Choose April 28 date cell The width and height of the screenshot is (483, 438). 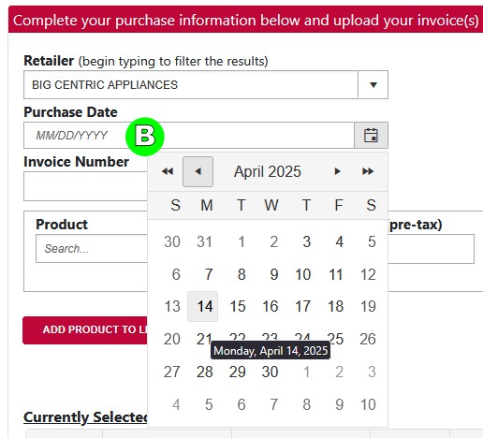(205, 372)
